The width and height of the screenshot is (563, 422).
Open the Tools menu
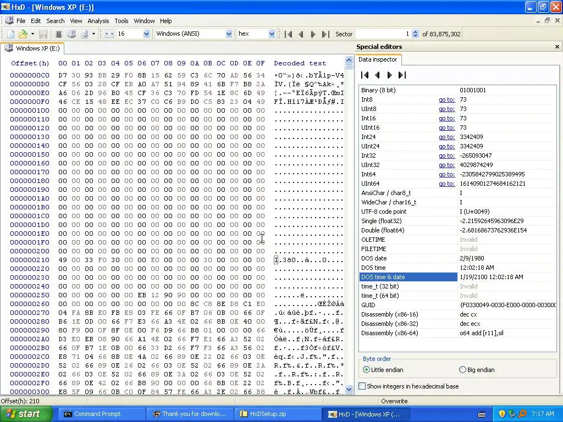point(122,21)
